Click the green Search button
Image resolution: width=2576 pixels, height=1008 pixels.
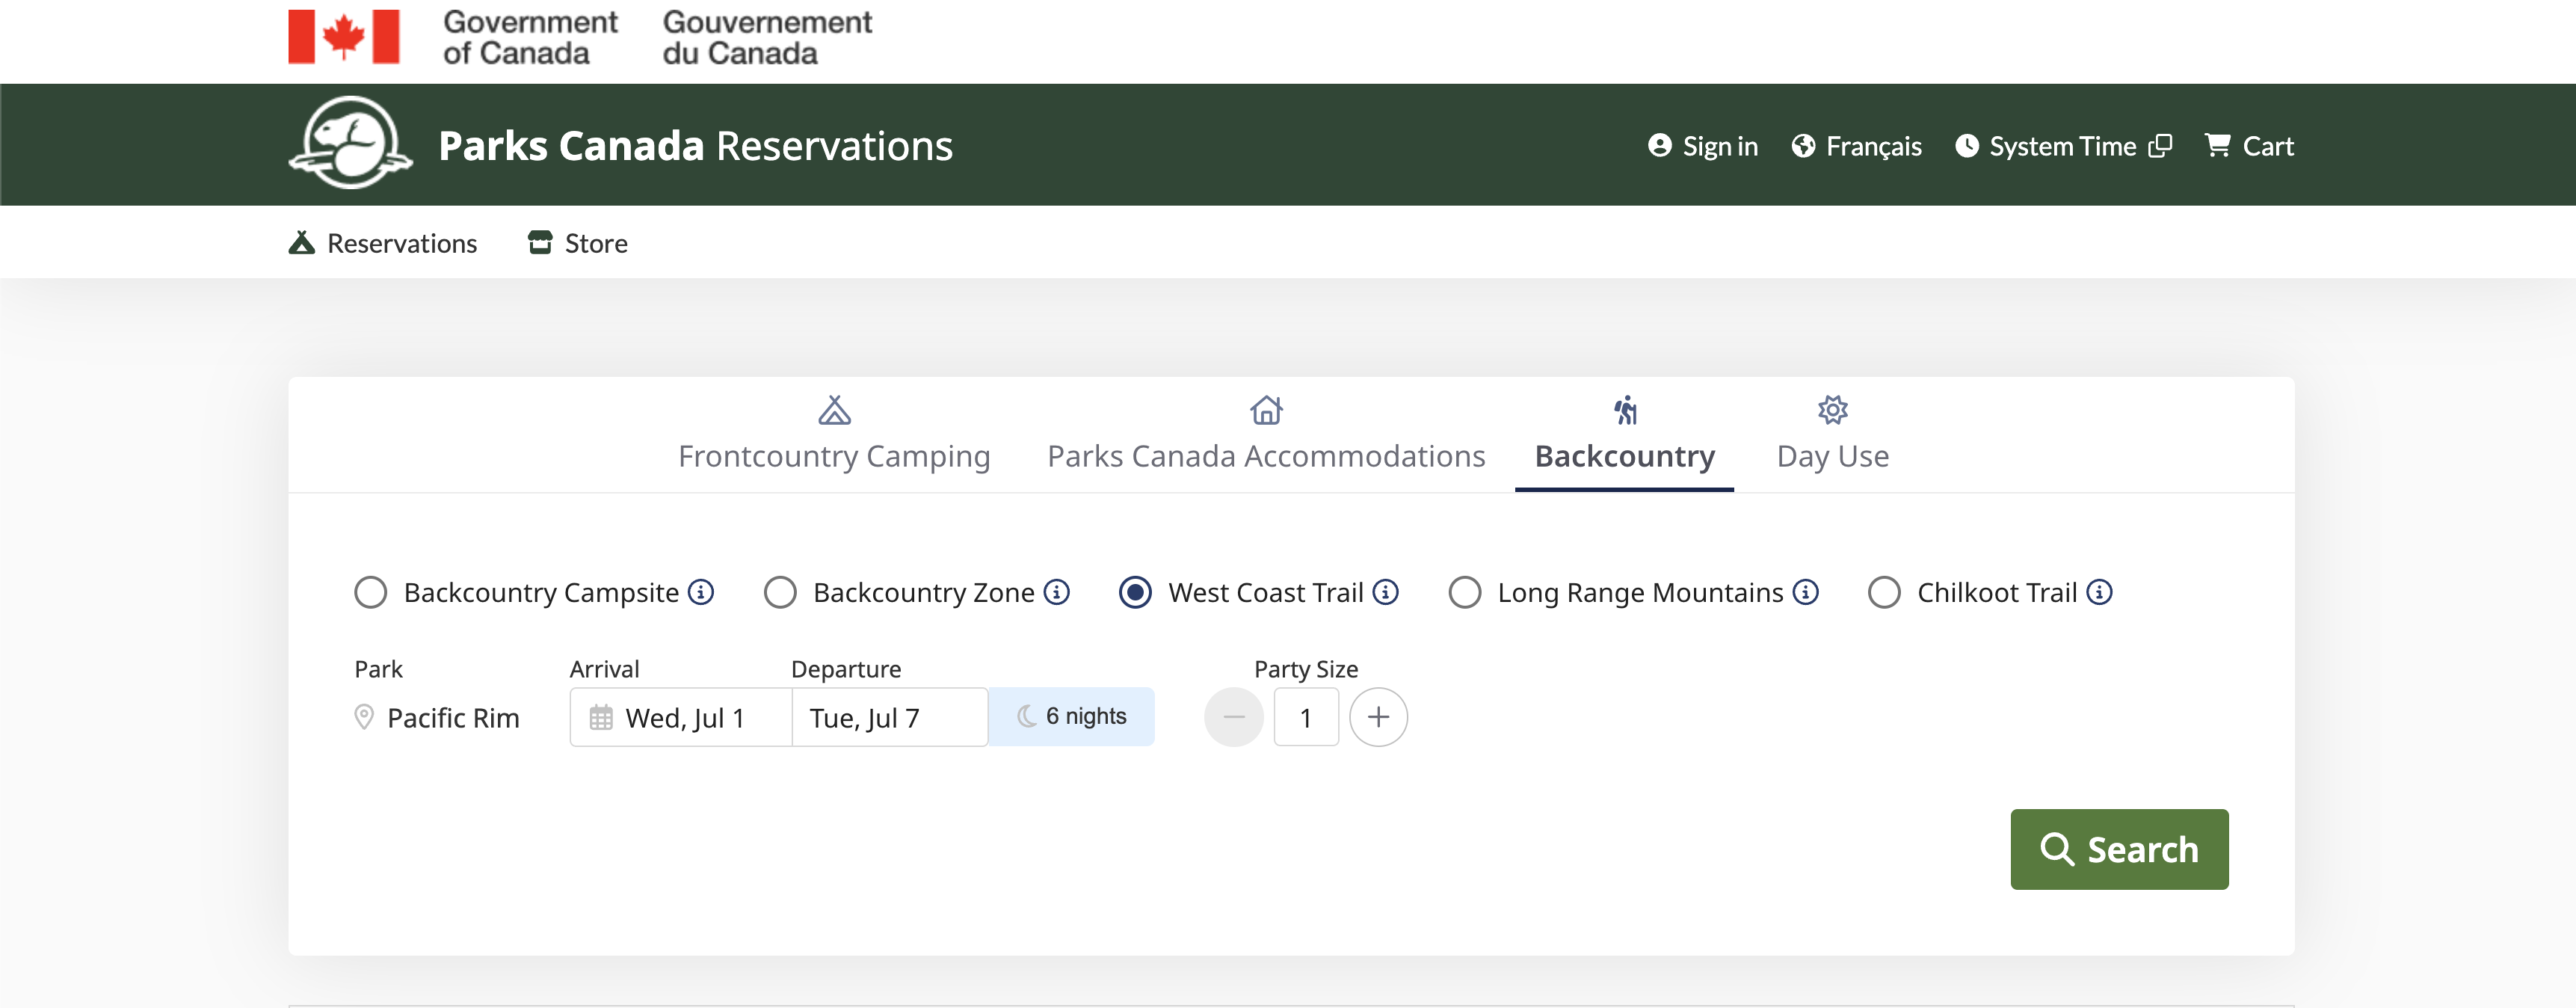2119,849
